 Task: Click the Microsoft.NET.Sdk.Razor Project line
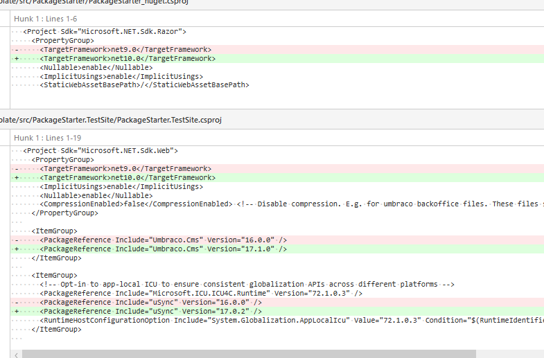point(104,32)
